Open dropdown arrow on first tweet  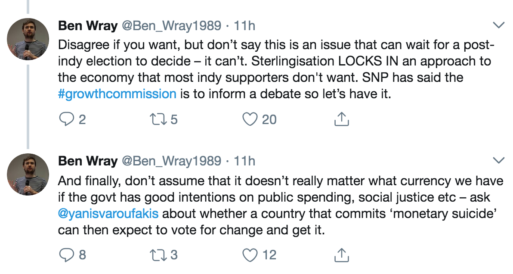(498, 25)
